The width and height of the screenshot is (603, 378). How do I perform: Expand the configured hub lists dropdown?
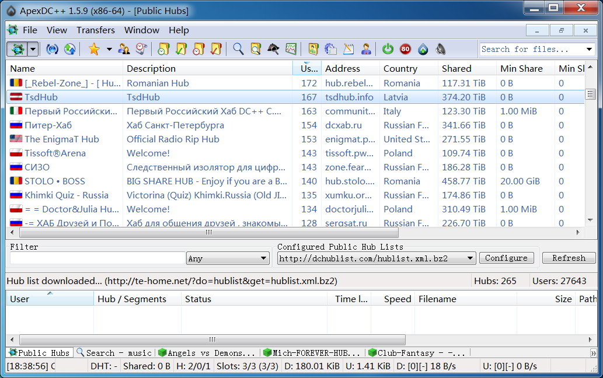coord(470,258)
